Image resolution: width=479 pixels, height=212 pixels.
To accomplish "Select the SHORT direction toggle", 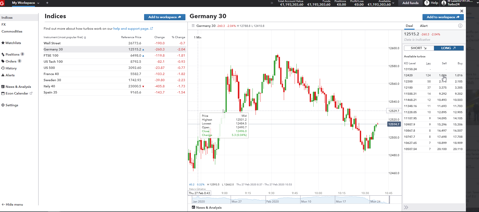I will tap(419, 48).
